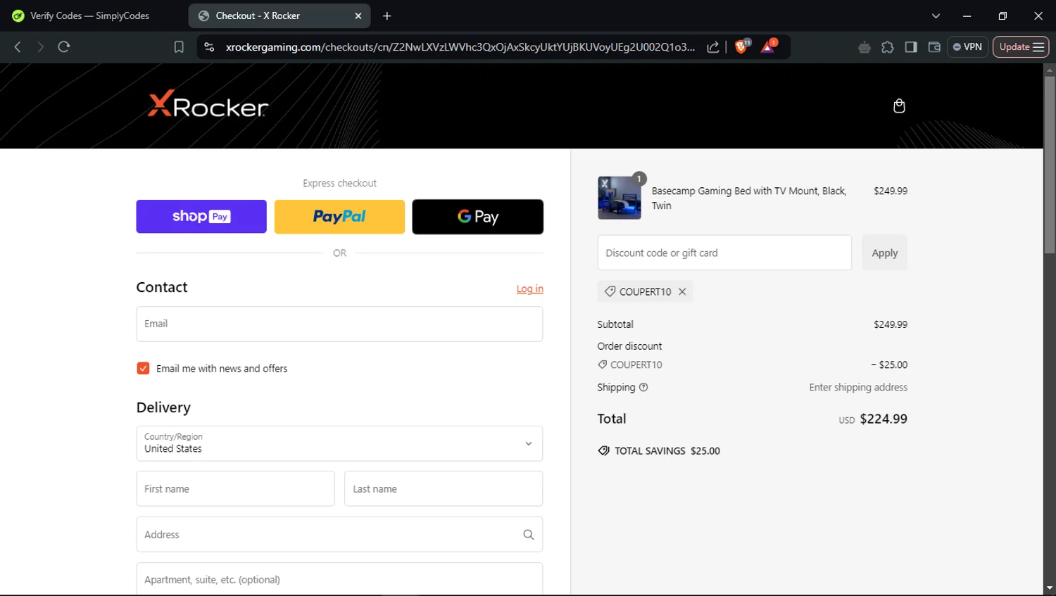Click the Apartment, suite, etc. field
This screenshot has height=596, width=1056.
click(339, 579)
